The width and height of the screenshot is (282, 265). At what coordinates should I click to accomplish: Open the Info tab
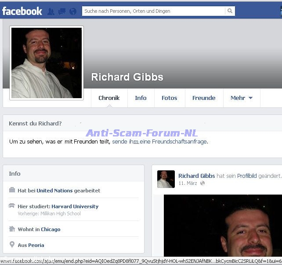click(141, 98)
